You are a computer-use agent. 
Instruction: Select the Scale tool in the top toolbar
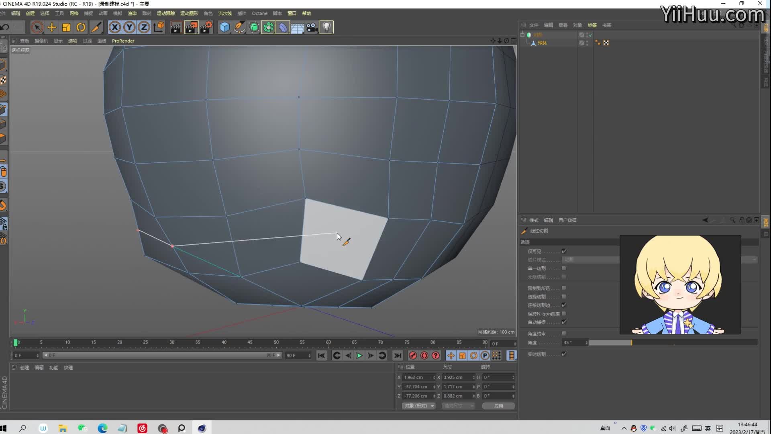[x=66, y=27]
